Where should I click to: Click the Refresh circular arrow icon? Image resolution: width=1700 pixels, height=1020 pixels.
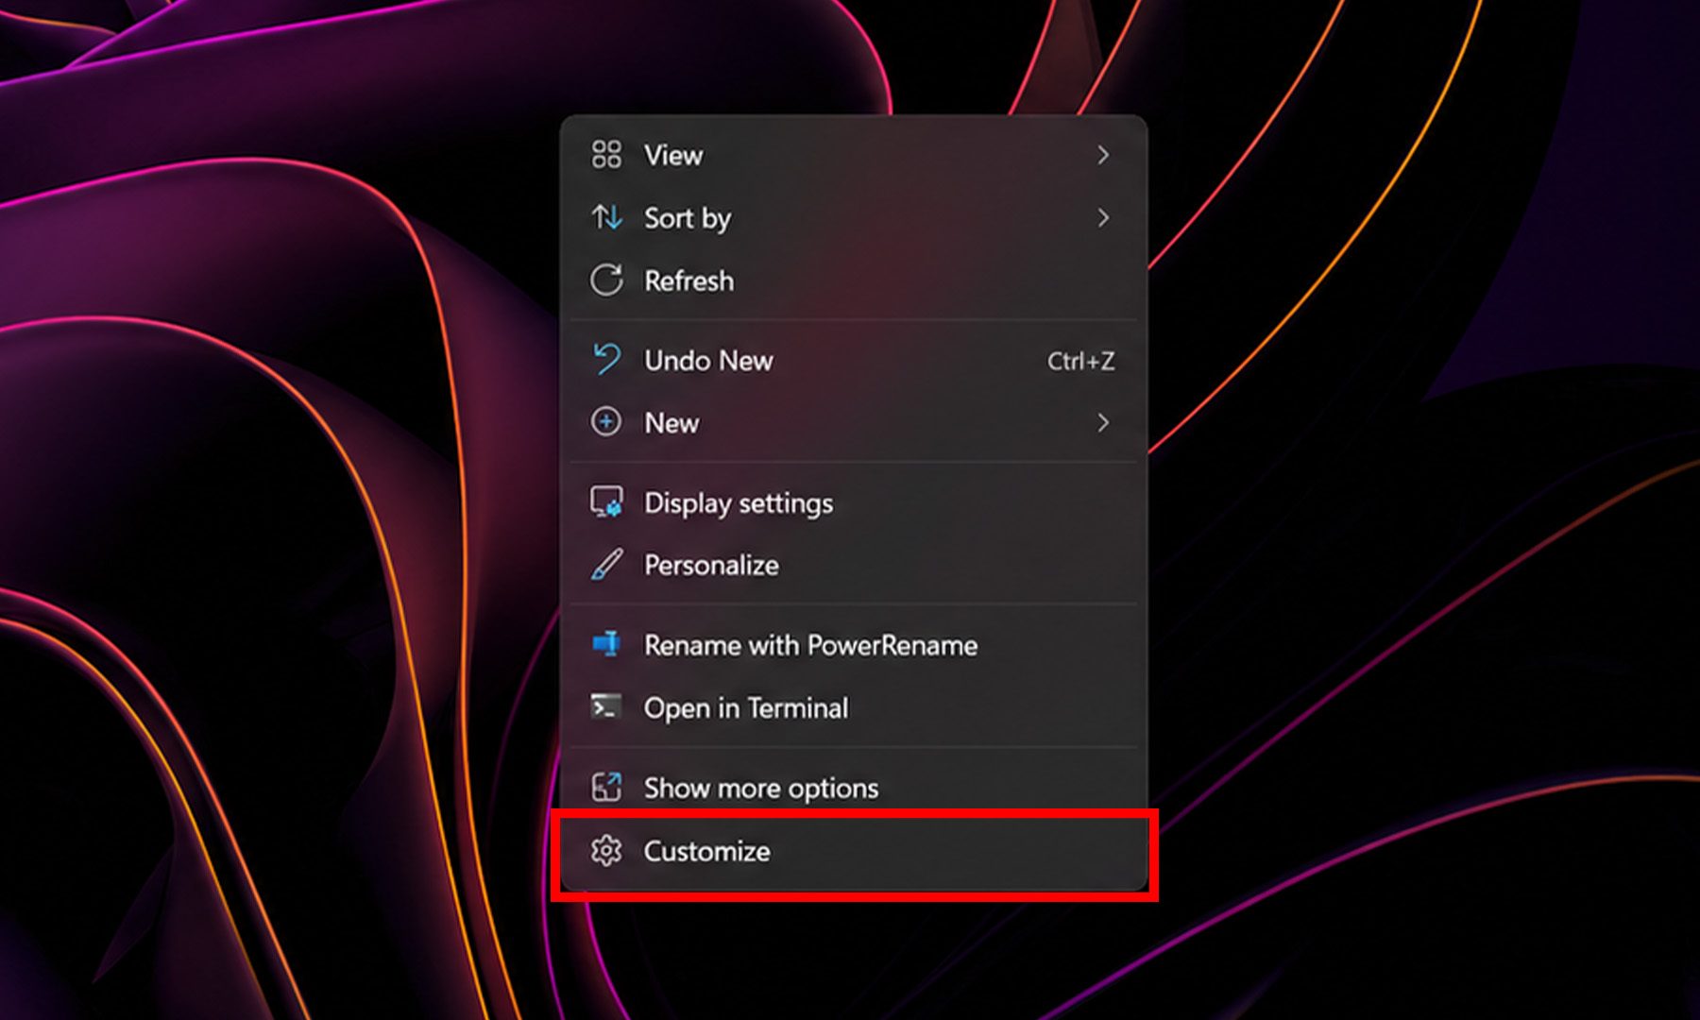click(606, 280)
